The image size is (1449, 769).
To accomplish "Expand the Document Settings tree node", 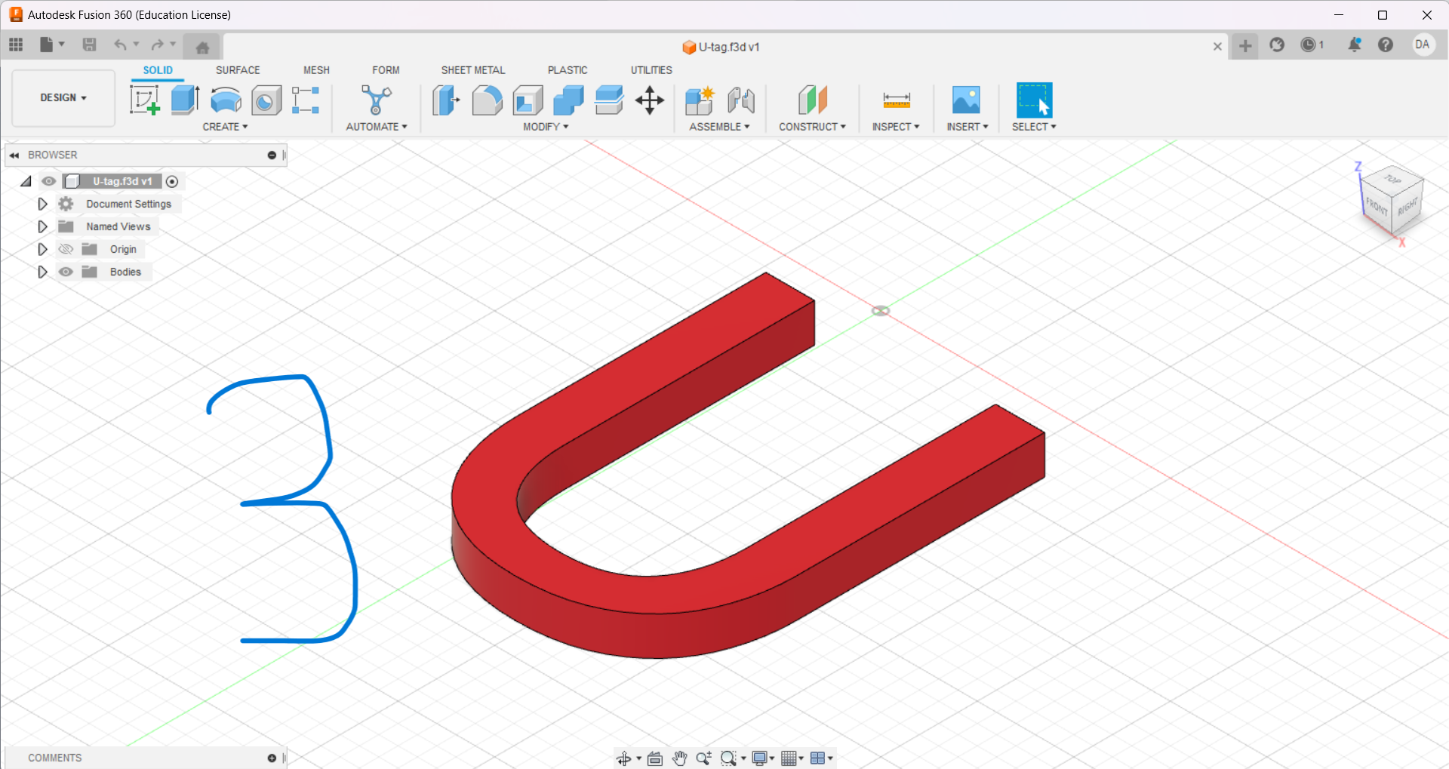I will pyautogui.click(x=42, y=204).
